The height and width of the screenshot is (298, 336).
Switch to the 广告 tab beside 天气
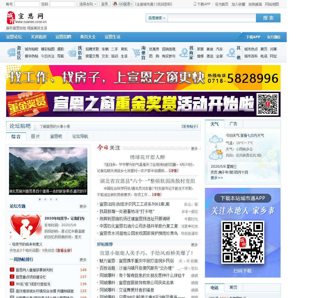[233, 124]
